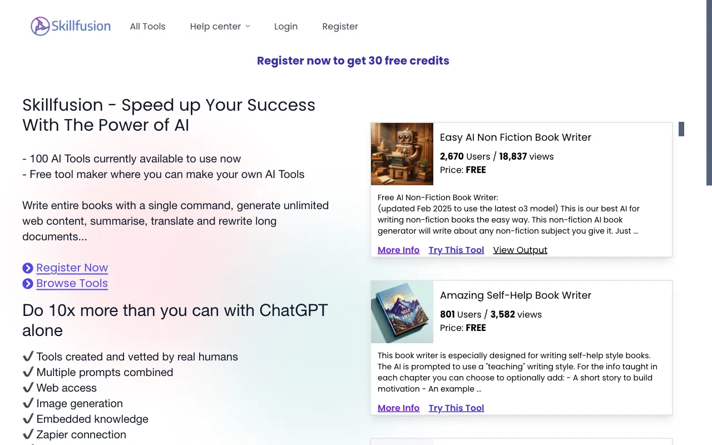Click the Self-Help Book Writer description text
Image resolution: width=712 pixels, height=445 pixels.
point(517,372)
